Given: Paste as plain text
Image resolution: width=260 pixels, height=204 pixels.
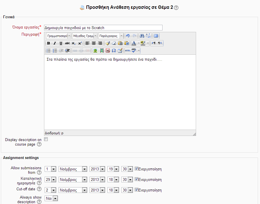Looking at the screenshot, I should click(120, 43).
